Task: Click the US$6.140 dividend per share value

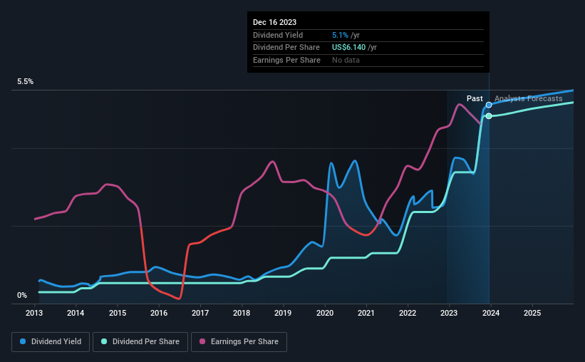Action: 349,48
